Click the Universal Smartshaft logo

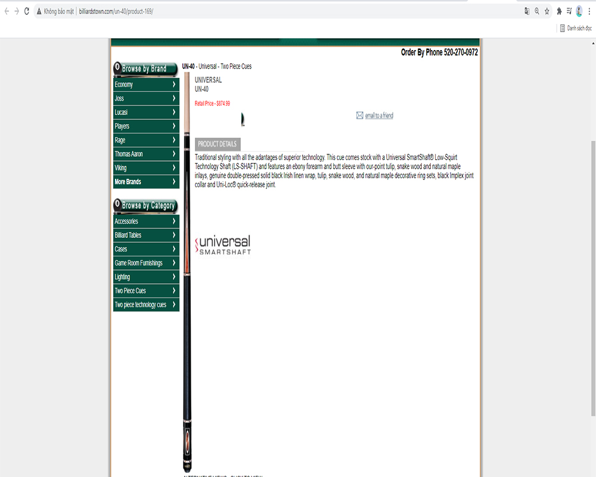click(x=223, y=246)
